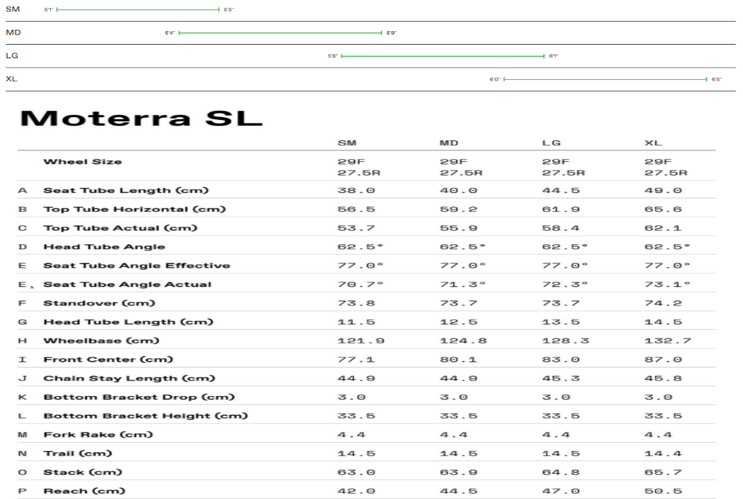Click the XL Trail value 14.4

pyautogui.click(x=658, y=454)
